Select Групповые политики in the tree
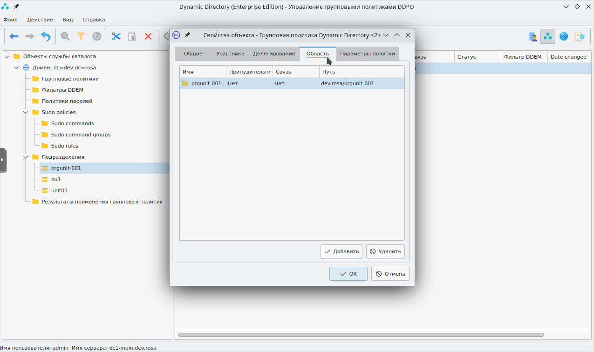This screenshot has width=594, height=352. pos(70,79)
